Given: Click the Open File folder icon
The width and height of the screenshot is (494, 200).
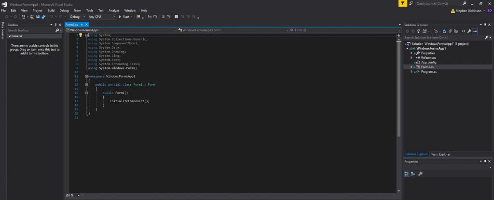Looking at the screenshot, I should [x=32, y=17].
